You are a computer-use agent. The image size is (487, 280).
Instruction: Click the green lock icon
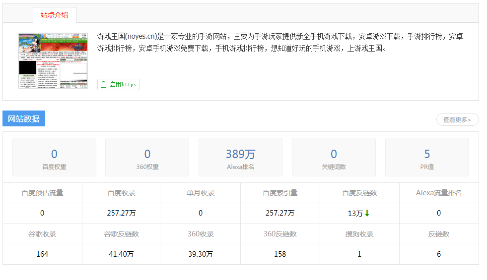coord(104,84)
